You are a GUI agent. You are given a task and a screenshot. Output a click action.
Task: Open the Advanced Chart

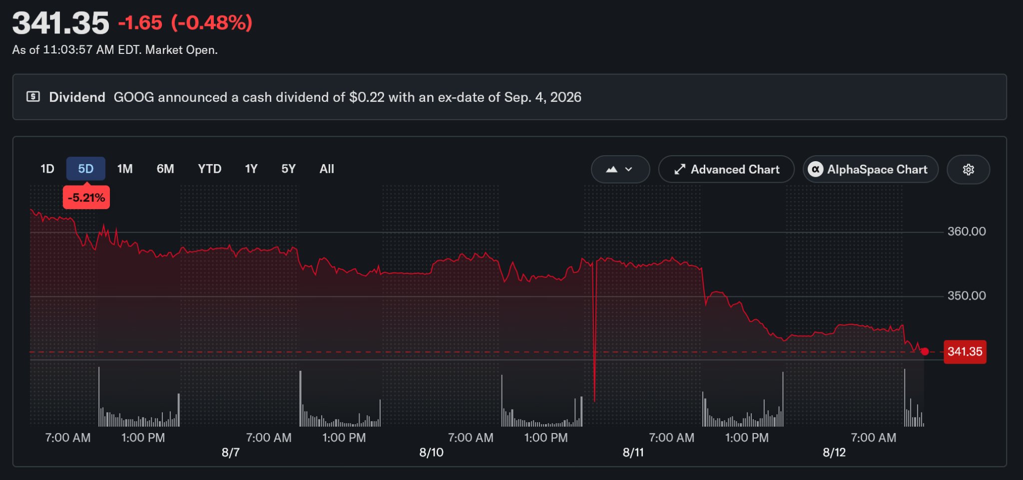tap(726, 170)
